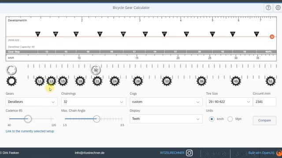Open the Cogs custom dropdown

[x=166, y=102]
